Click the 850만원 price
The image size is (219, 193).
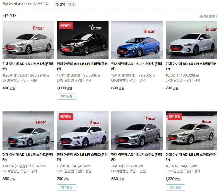(x=9, y=179)
